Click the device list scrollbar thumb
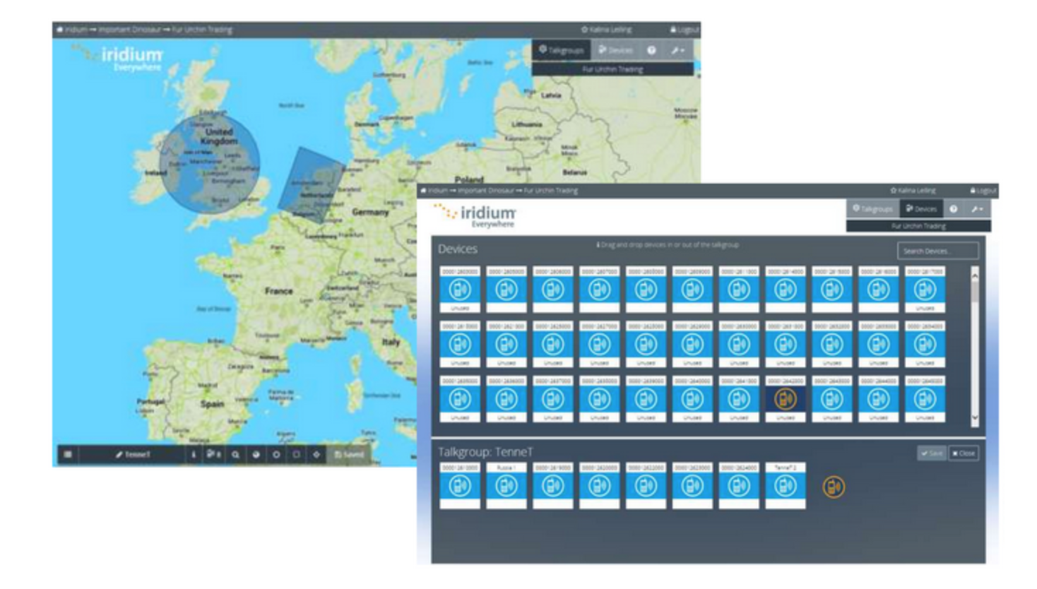1037x589 pixels. 975,291
